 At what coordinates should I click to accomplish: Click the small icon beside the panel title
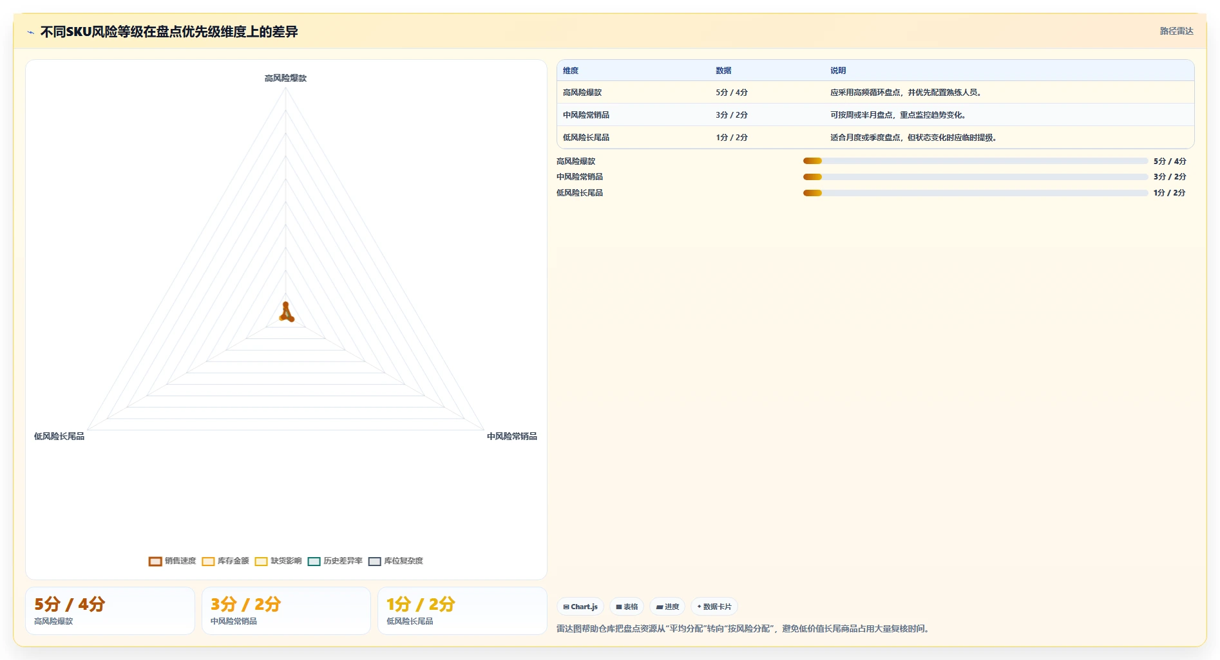tap(30, 32)
